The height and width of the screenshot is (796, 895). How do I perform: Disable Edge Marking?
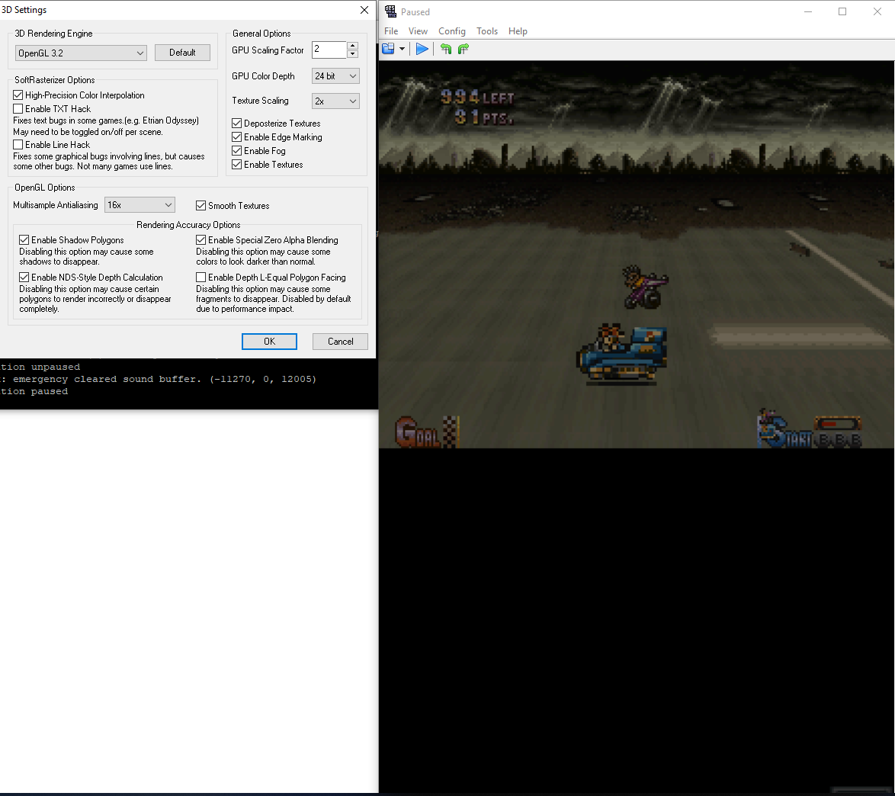coord(236,136)
